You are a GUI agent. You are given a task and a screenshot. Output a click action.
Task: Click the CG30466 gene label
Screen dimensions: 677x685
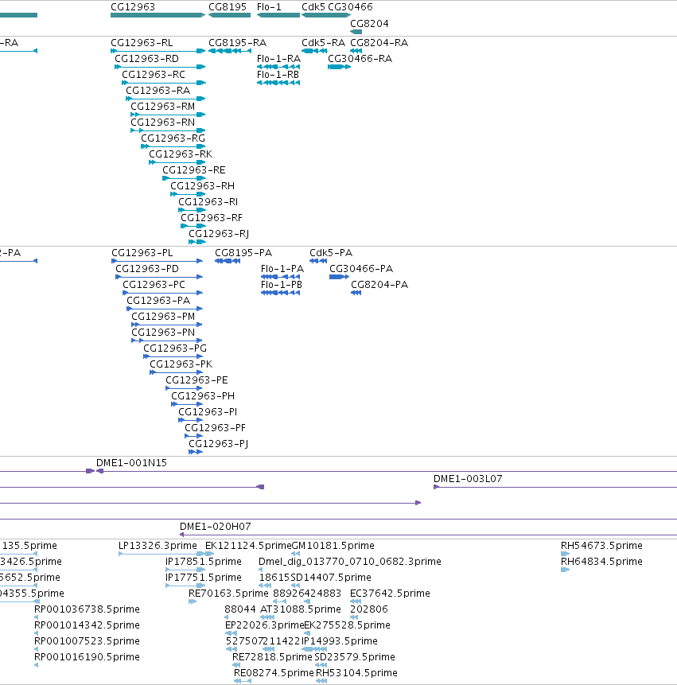tap(350, 7)
